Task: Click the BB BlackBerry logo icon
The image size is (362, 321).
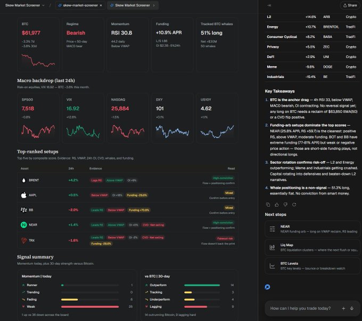Action: coord(23,210)
